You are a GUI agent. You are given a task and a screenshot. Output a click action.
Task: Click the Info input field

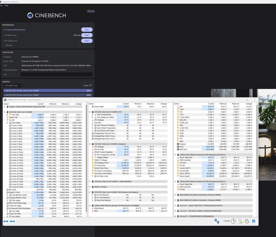click(x=56, y=74)
